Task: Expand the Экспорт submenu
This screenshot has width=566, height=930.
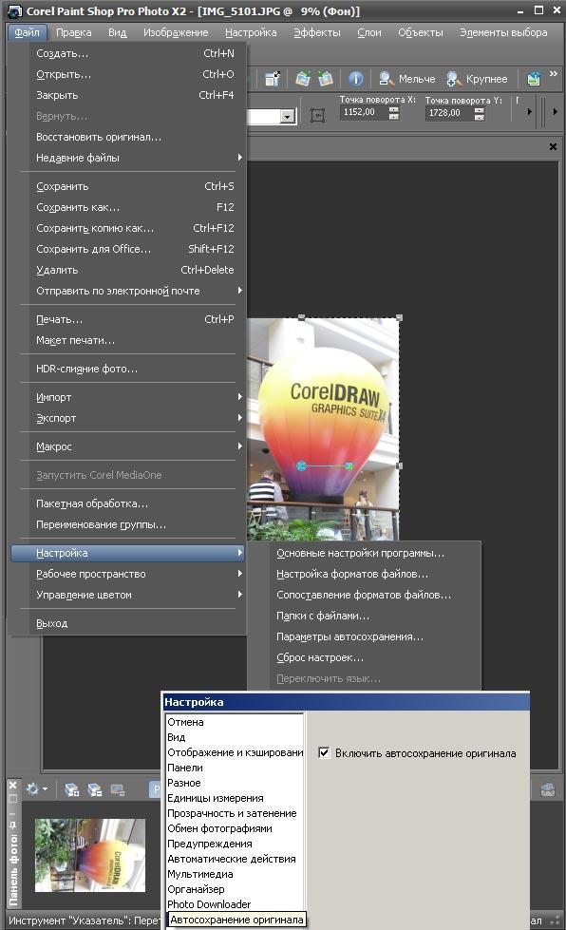Action: (128, 418)
